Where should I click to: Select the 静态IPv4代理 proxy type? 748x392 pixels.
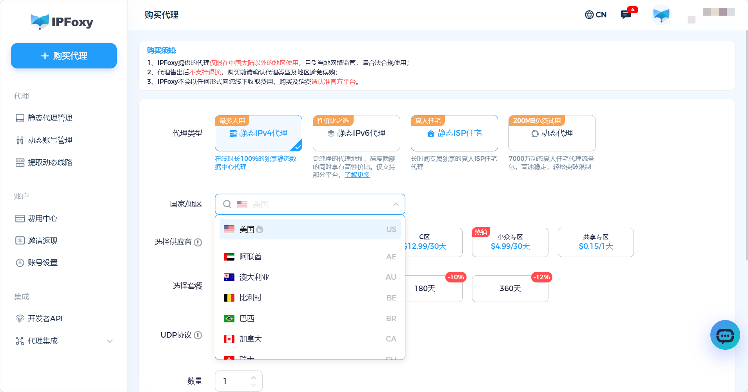258,133
